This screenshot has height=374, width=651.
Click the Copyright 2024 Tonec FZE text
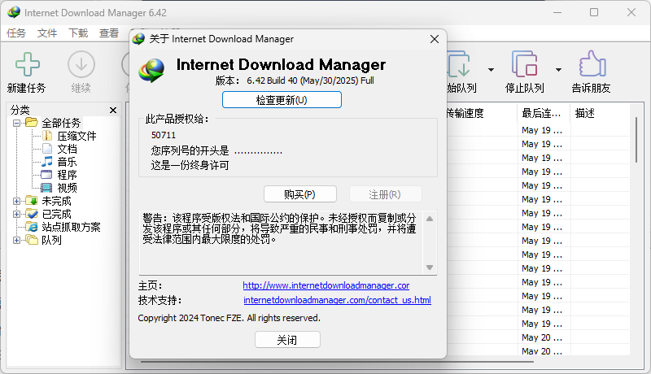point(229,318)
